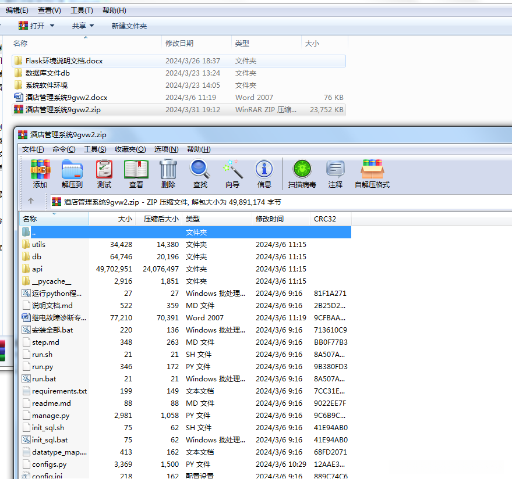Click the archive path address field
The image size is (512, 479).
pos(281,202)
